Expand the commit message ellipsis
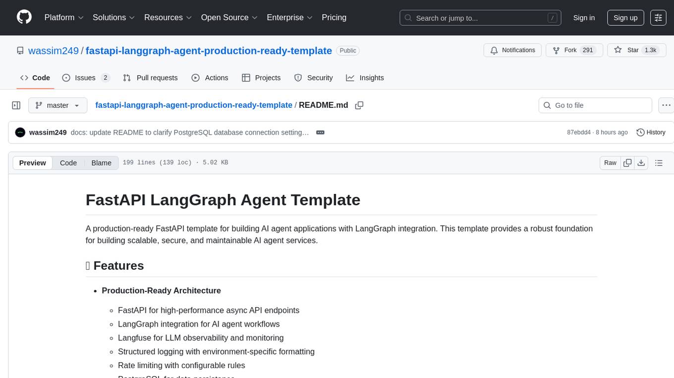 pyautogui.click(x=320, y=132)
